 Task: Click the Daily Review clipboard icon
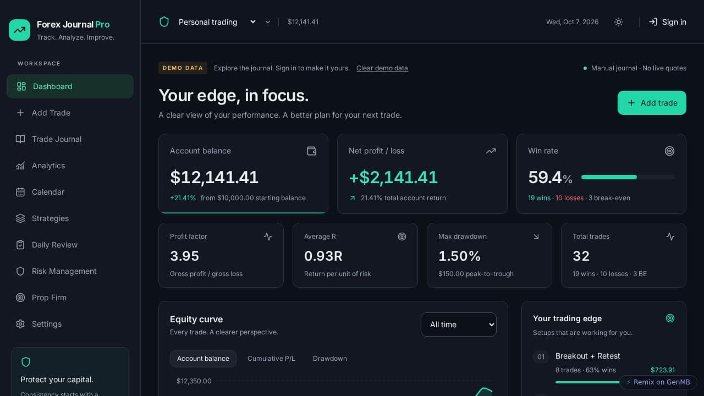[x=20, y=245]
